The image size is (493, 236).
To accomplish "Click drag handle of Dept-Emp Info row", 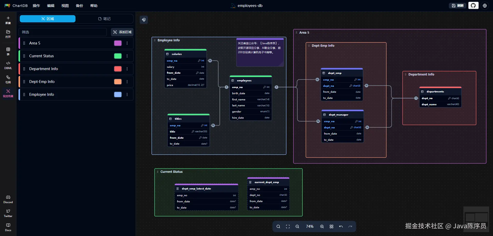I will click(x=24, y=82).
